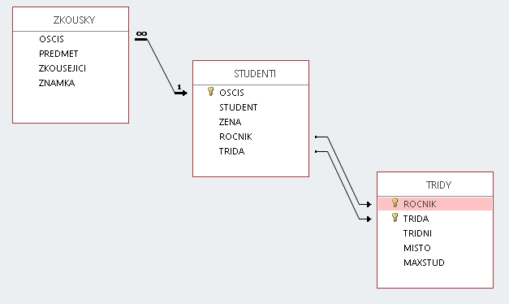Click the infinity symbol on the ZKOUSKY relationship
The height and width of the screenshot is (304, 509).
tap(141, 34)
